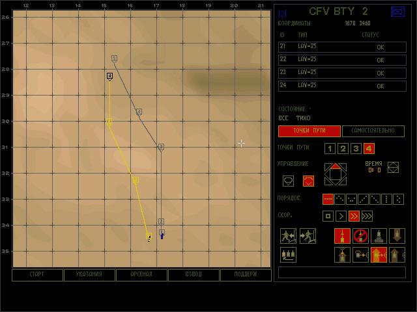Select the hold fire prohibited-sign icon
The width and height of the screenshot is (417, 312).
click(360, 236)
